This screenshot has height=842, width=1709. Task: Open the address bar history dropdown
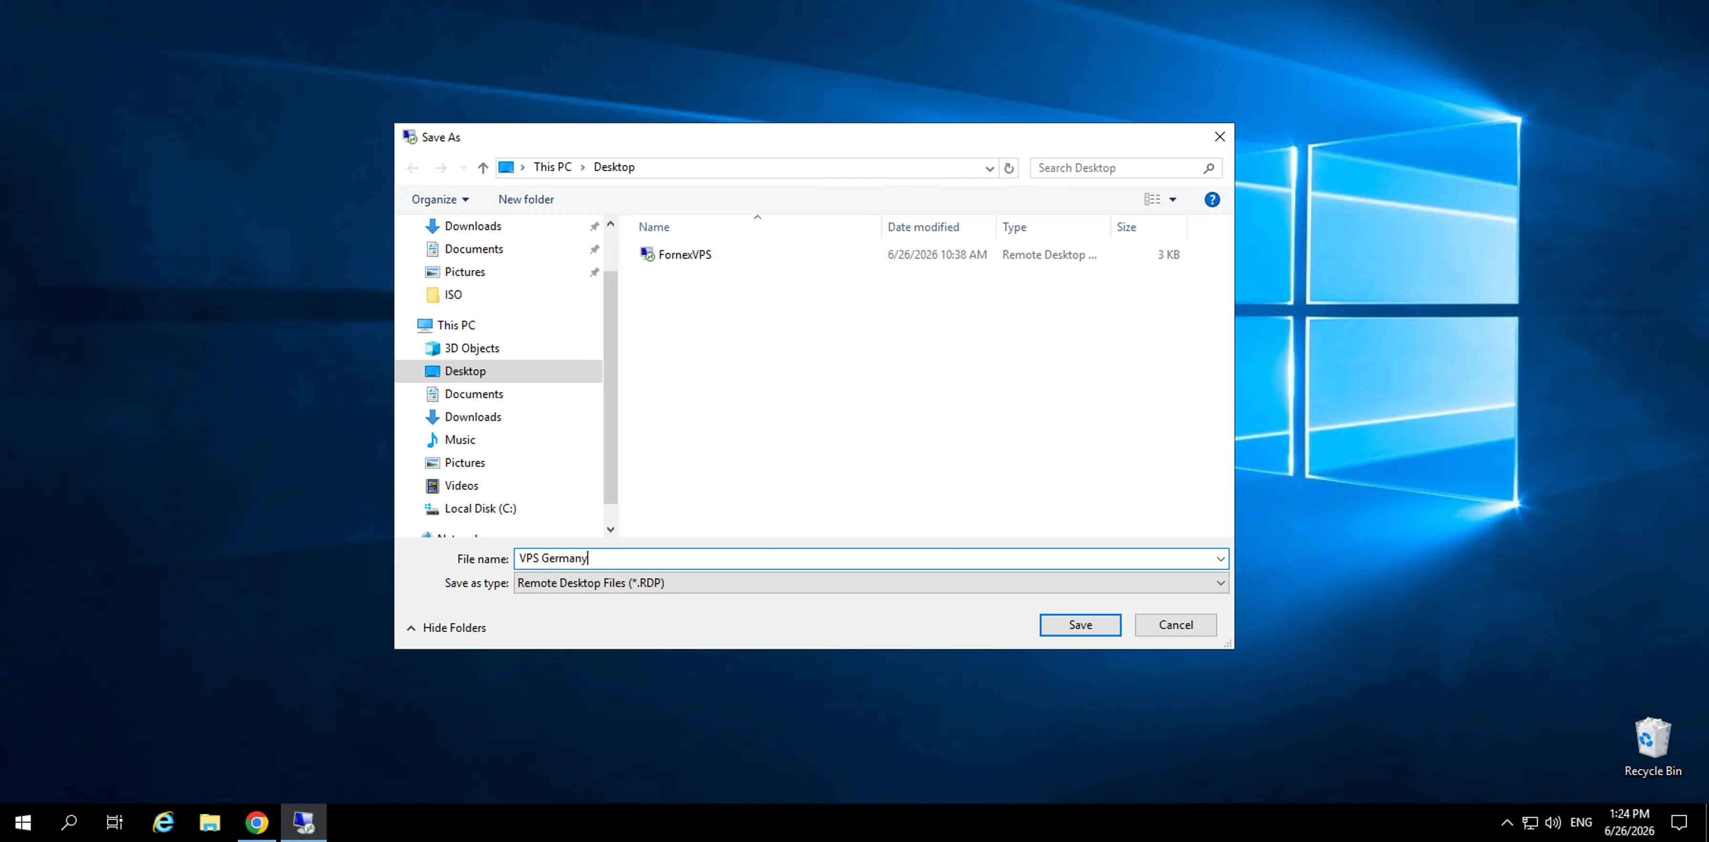tap(989, 168)
